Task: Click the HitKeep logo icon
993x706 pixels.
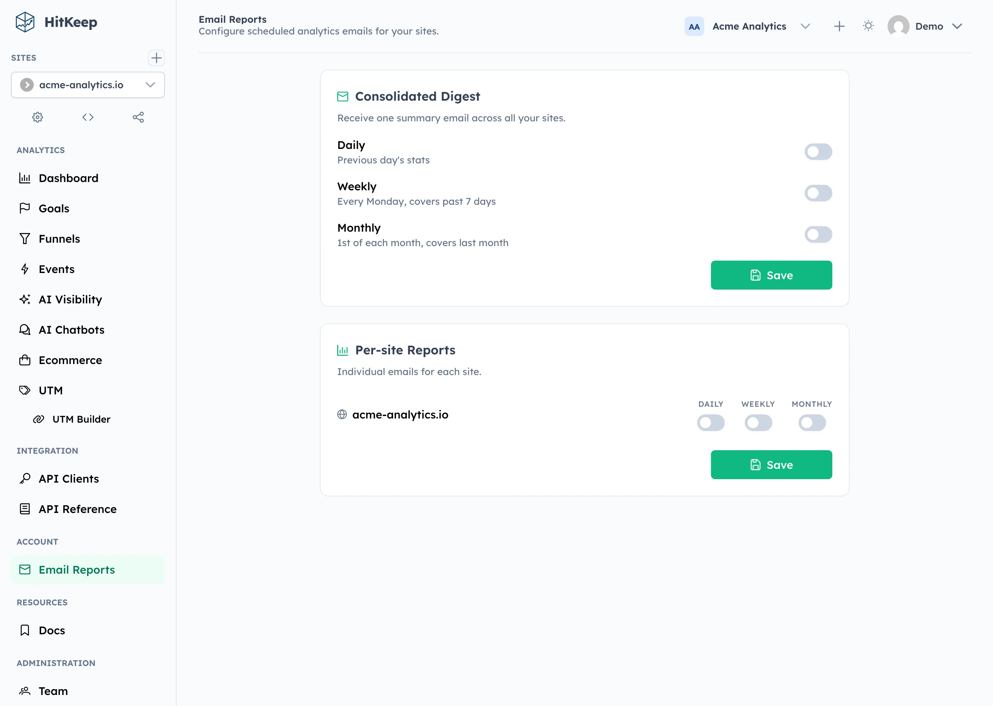Action: pyautogui.click(x=25, y=22)
